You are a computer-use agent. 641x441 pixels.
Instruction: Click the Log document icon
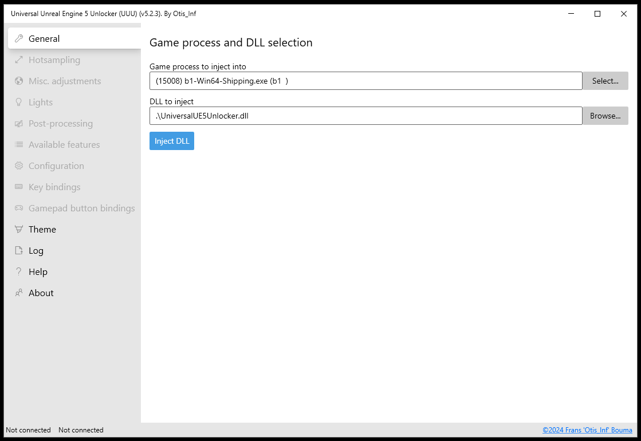point(19,250)
